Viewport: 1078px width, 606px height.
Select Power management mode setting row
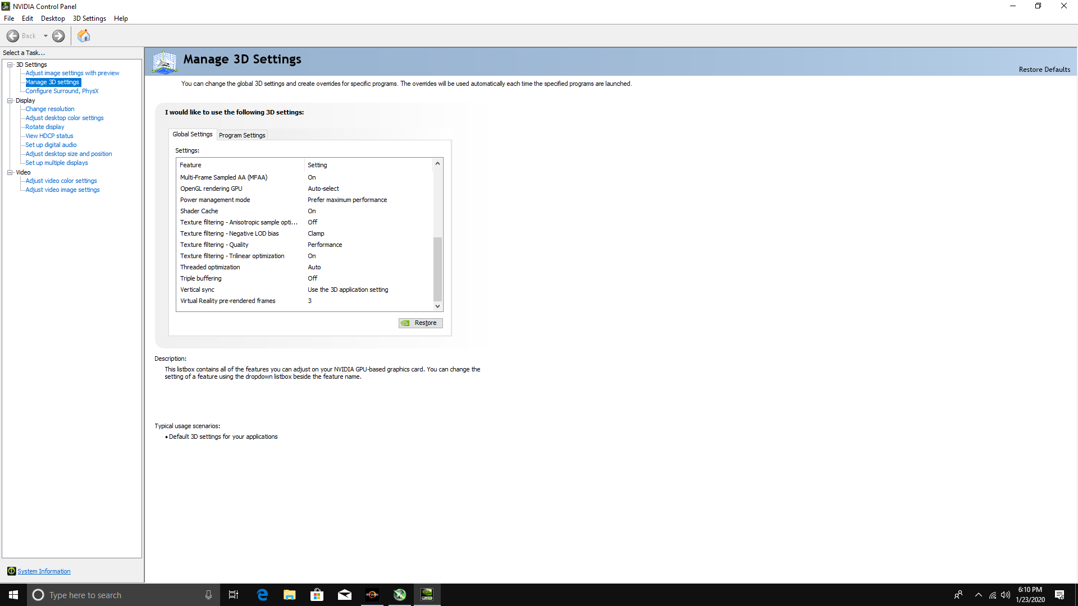[215, 200]
